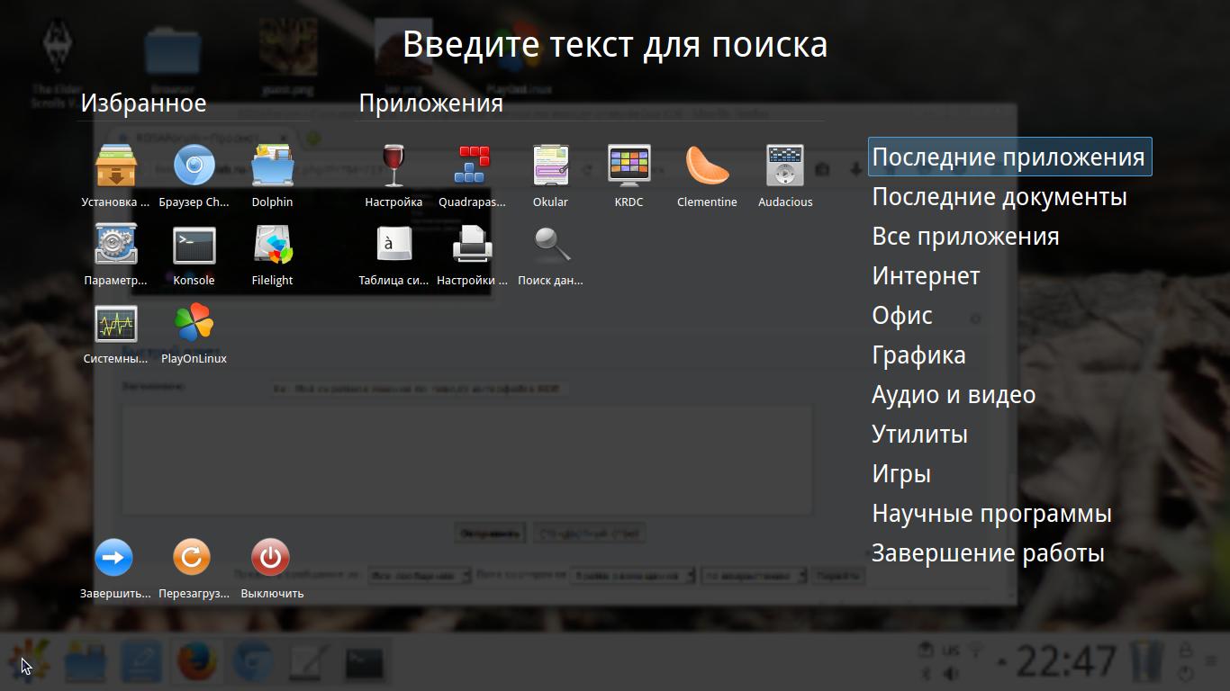Open Okular document viewer
Viewport: 1230px width, 691px height.
[550, 176]
